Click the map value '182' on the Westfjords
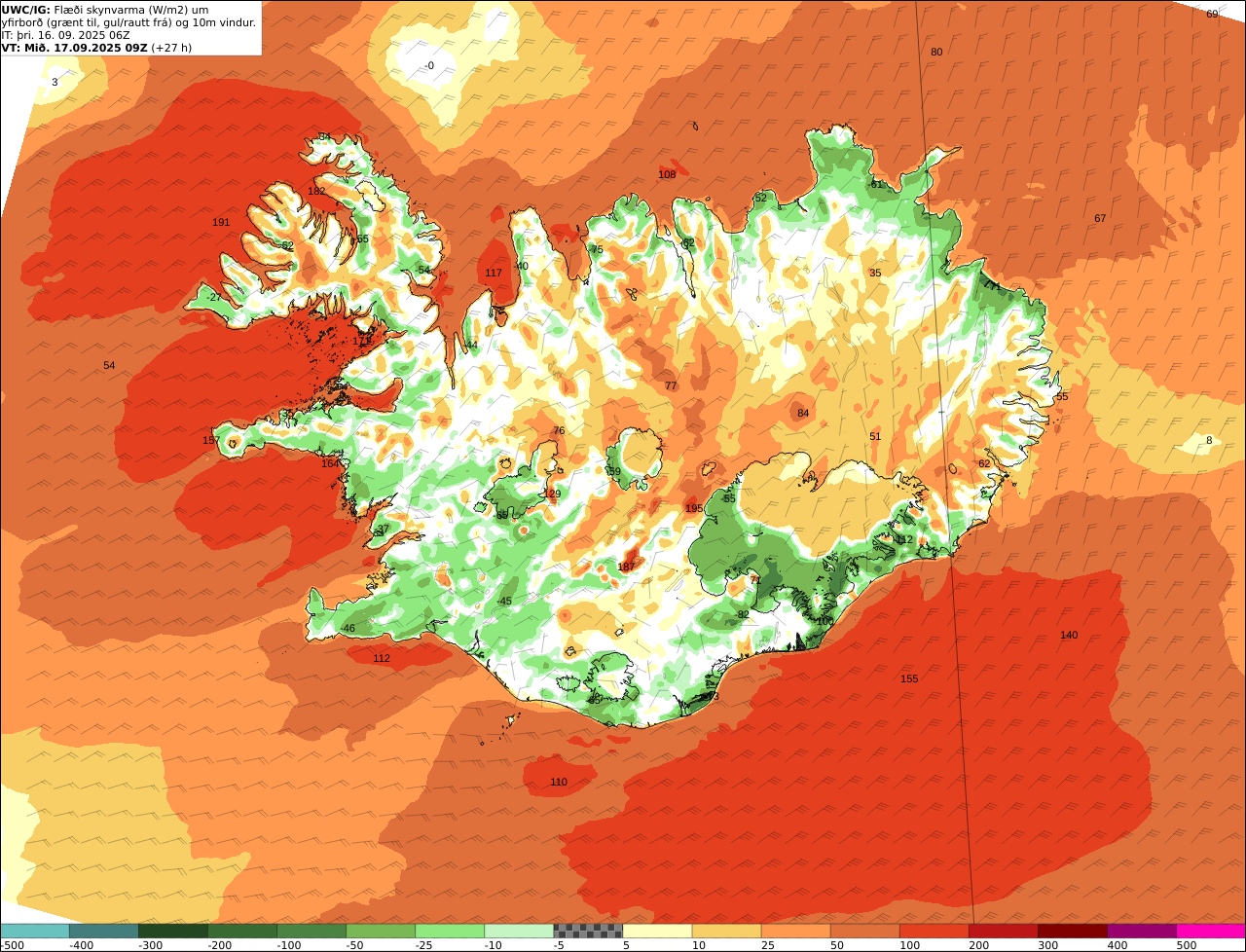This screenshot has width=1246, height=952. [316, 192]
